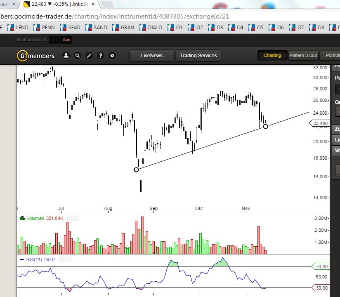Screen dimensions: 340x297
Task: Click the RSI 70,00 level label
Action: point(321,266)
